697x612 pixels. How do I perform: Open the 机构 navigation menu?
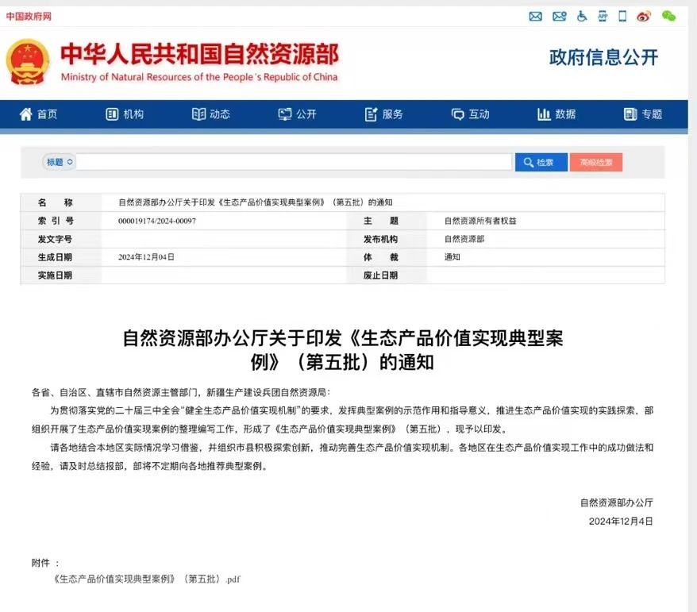(125, 114)
